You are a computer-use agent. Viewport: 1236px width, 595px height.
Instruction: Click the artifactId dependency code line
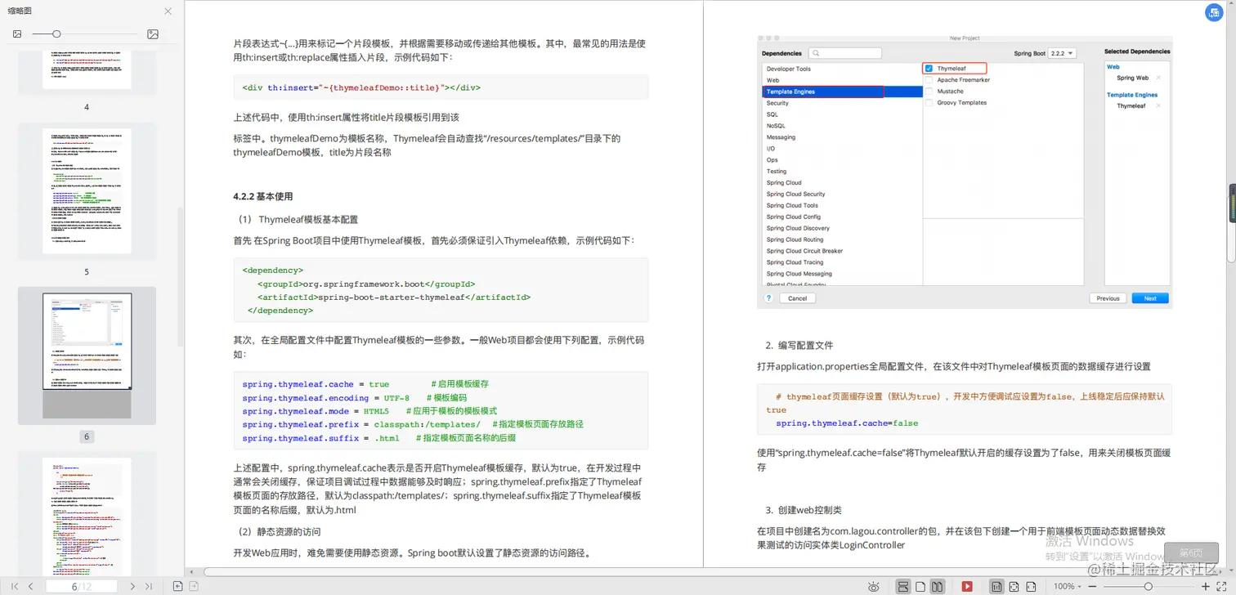[394, 297]
